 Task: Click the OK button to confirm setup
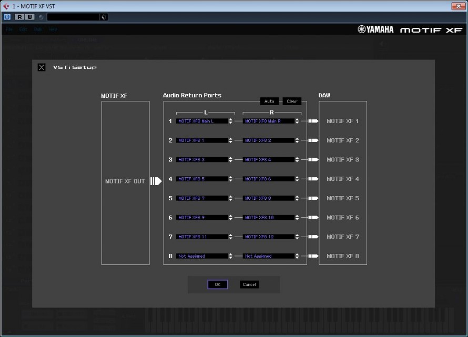pyautogui.click(x=217, y=284)
